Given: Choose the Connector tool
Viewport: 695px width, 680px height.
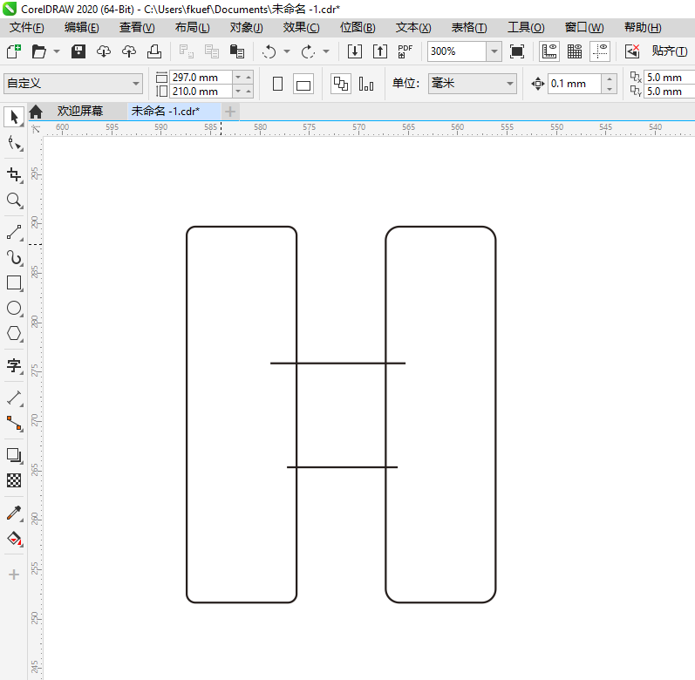Looking at the screenshot, I should pos(14,424).
